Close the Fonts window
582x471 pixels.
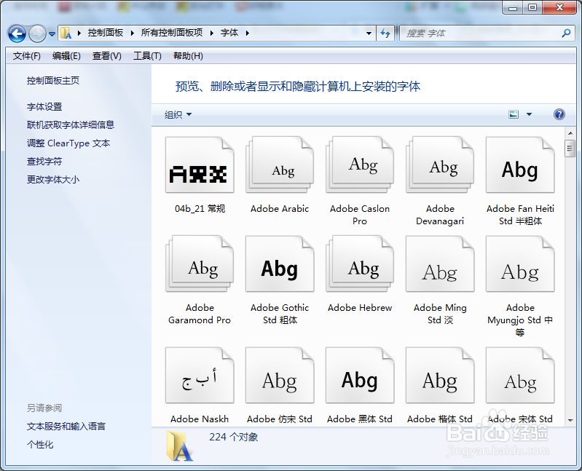tap(559, 7)
